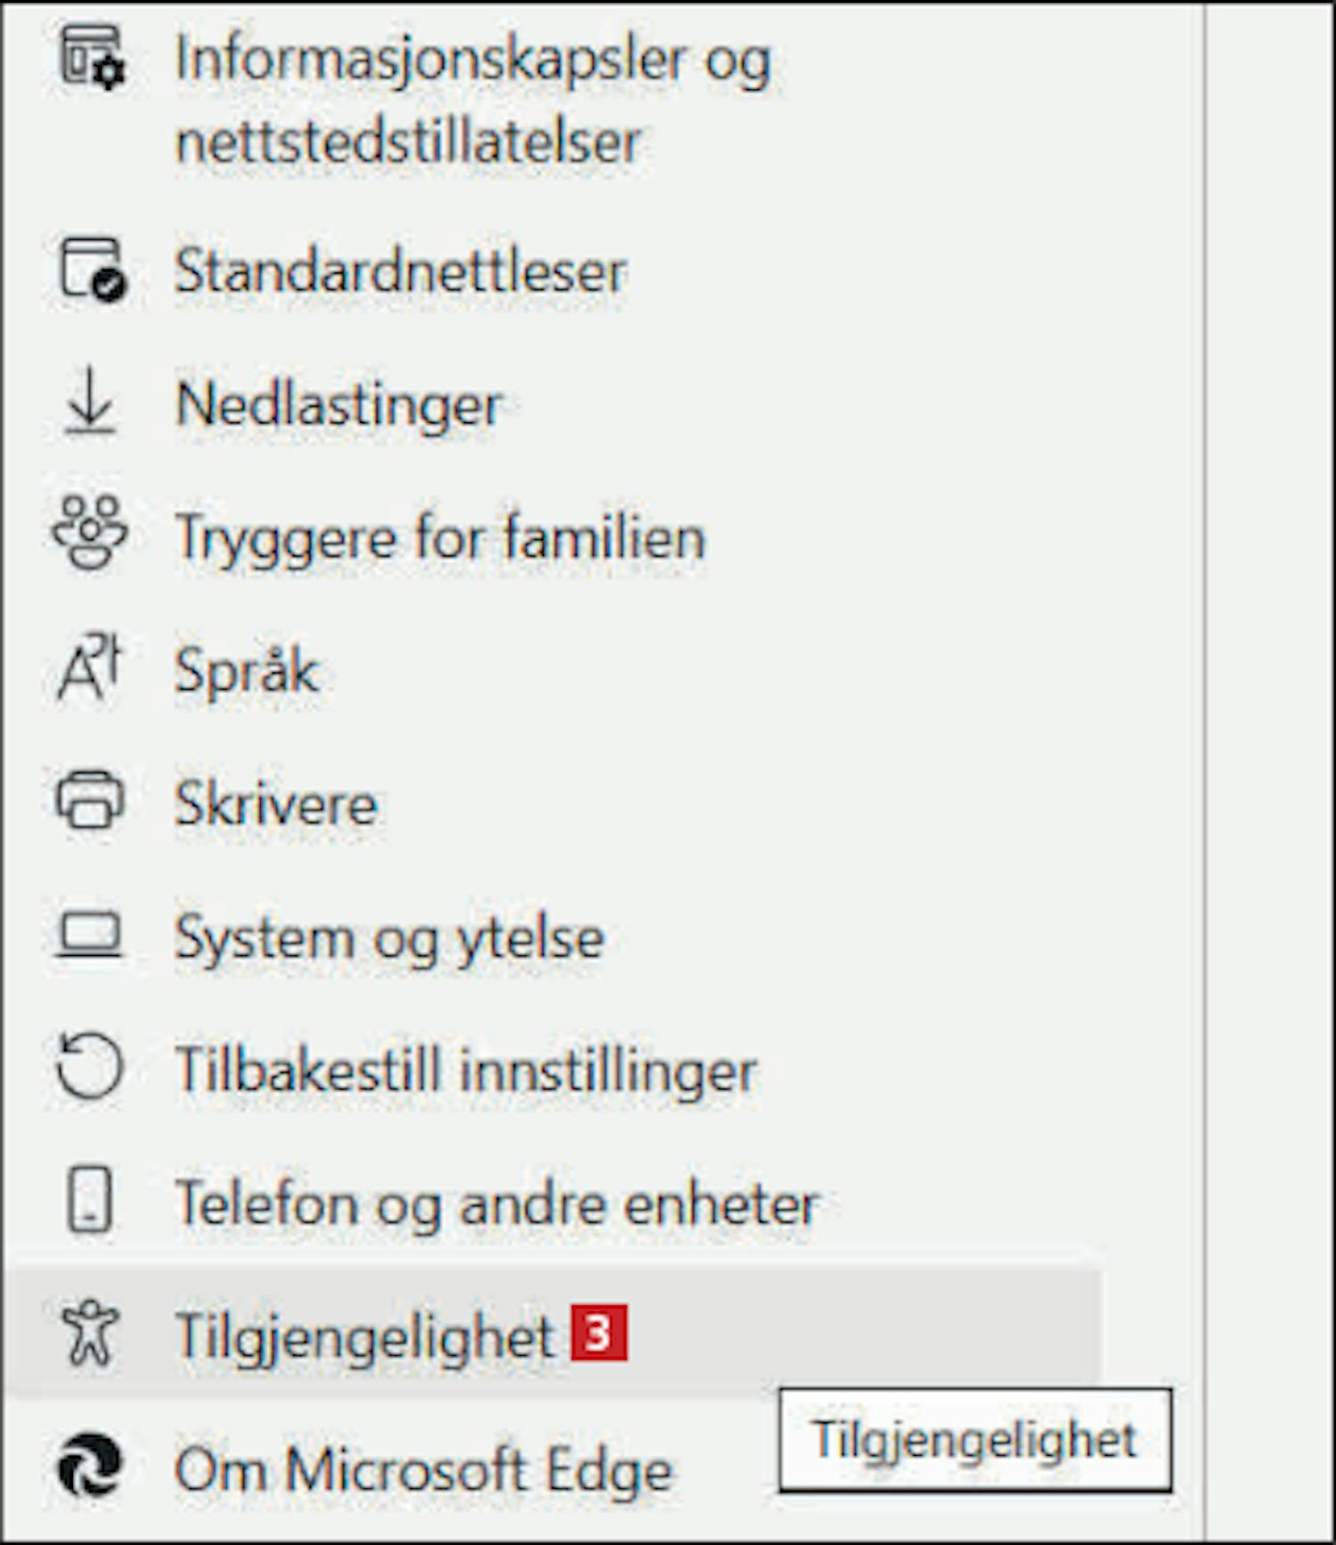Click the laptop system icon

point(89,935)
